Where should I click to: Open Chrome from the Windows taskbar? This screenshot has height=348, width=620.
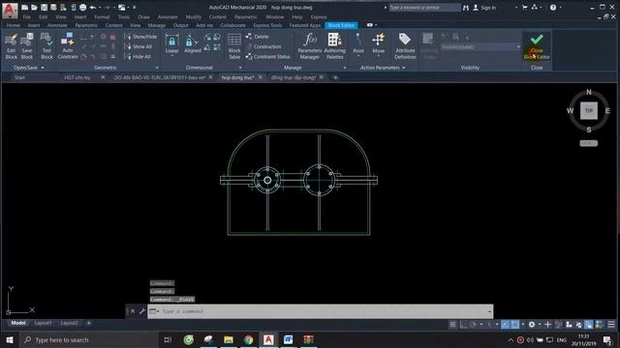click(248, 339)
